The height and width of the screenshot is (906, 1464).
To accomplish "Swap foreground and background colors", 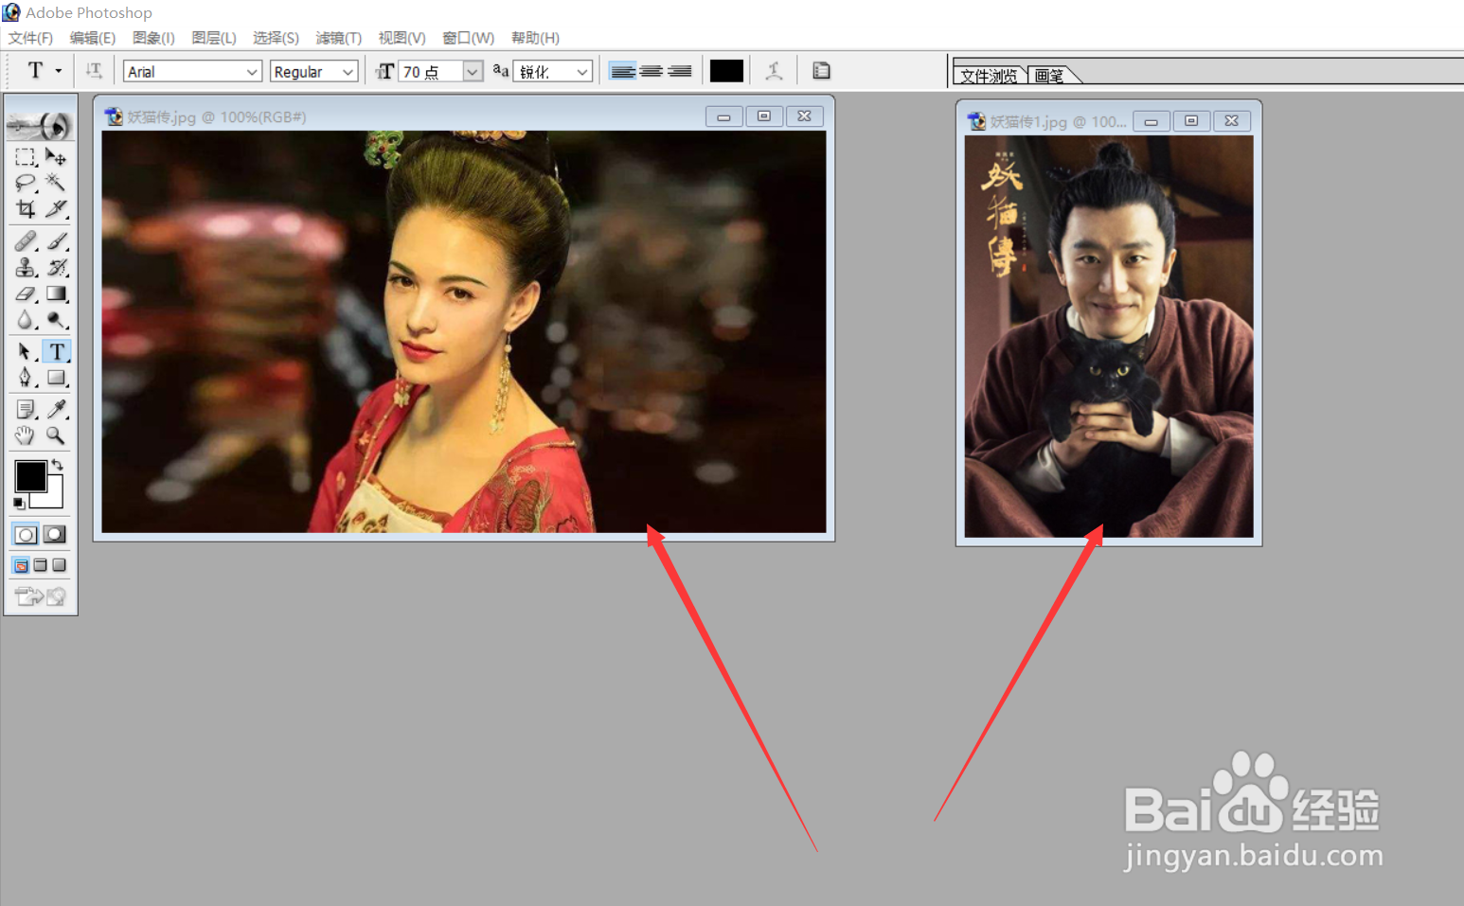I will pos(57,465).
